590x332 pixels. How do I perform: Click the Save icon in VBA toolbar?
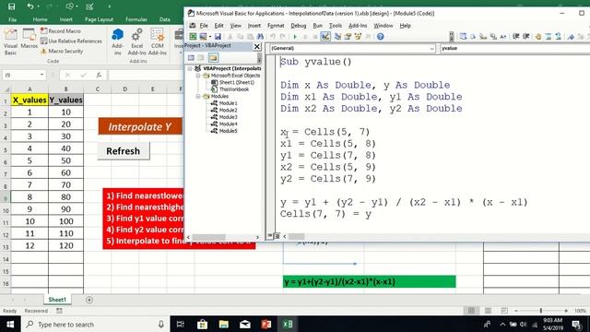pyautogui.click(x=218, y=37)
